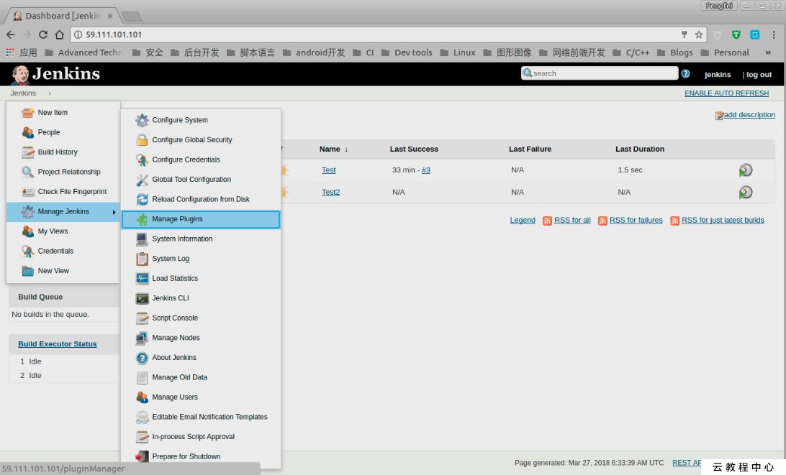Click the Manage Plugins puzzle icon

(x=143, y=218)
